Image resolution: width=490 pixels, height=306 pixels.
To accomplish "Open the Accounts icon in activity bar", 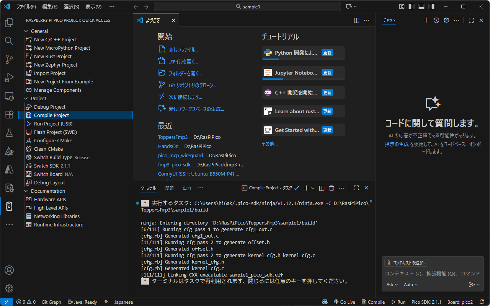I will 9,270.
